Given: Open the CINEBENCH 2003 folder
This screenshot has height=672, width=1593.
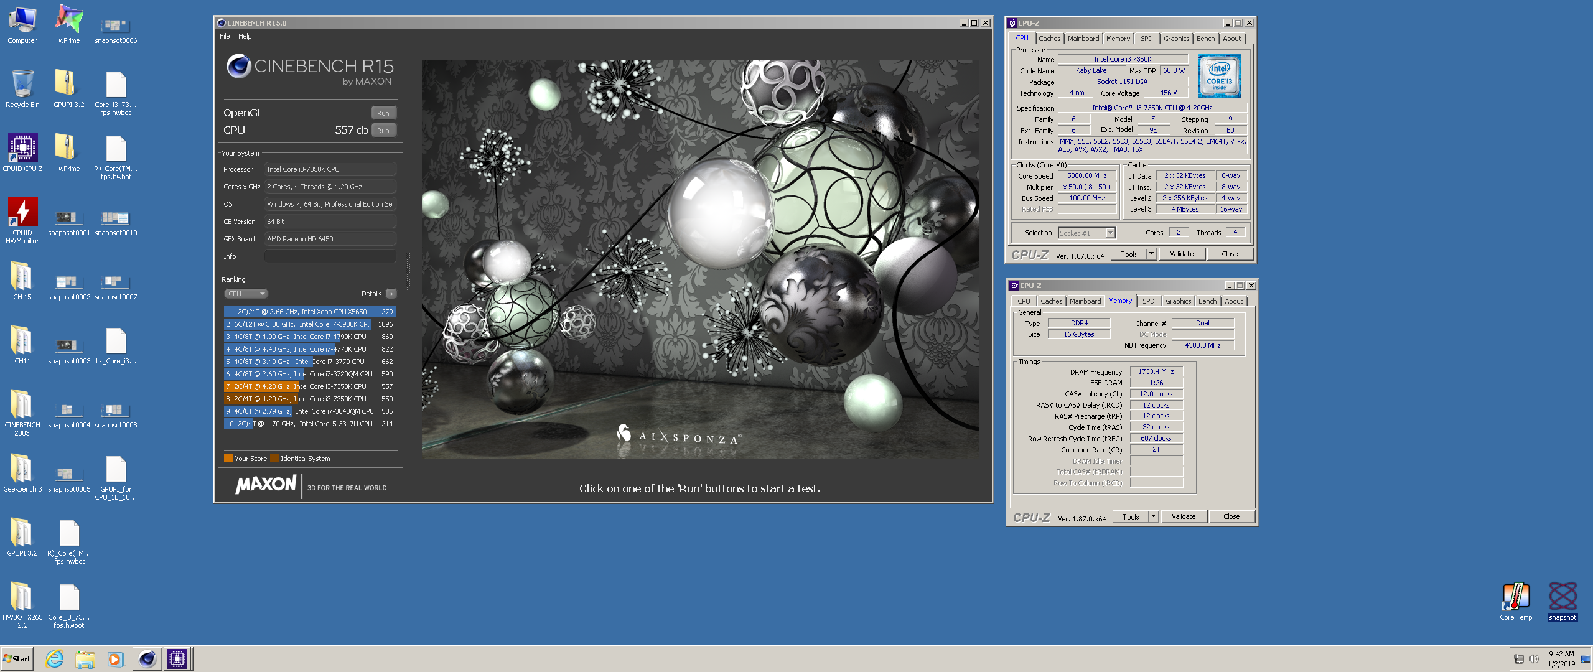Looking at the screenshot, I should point(22,412).
